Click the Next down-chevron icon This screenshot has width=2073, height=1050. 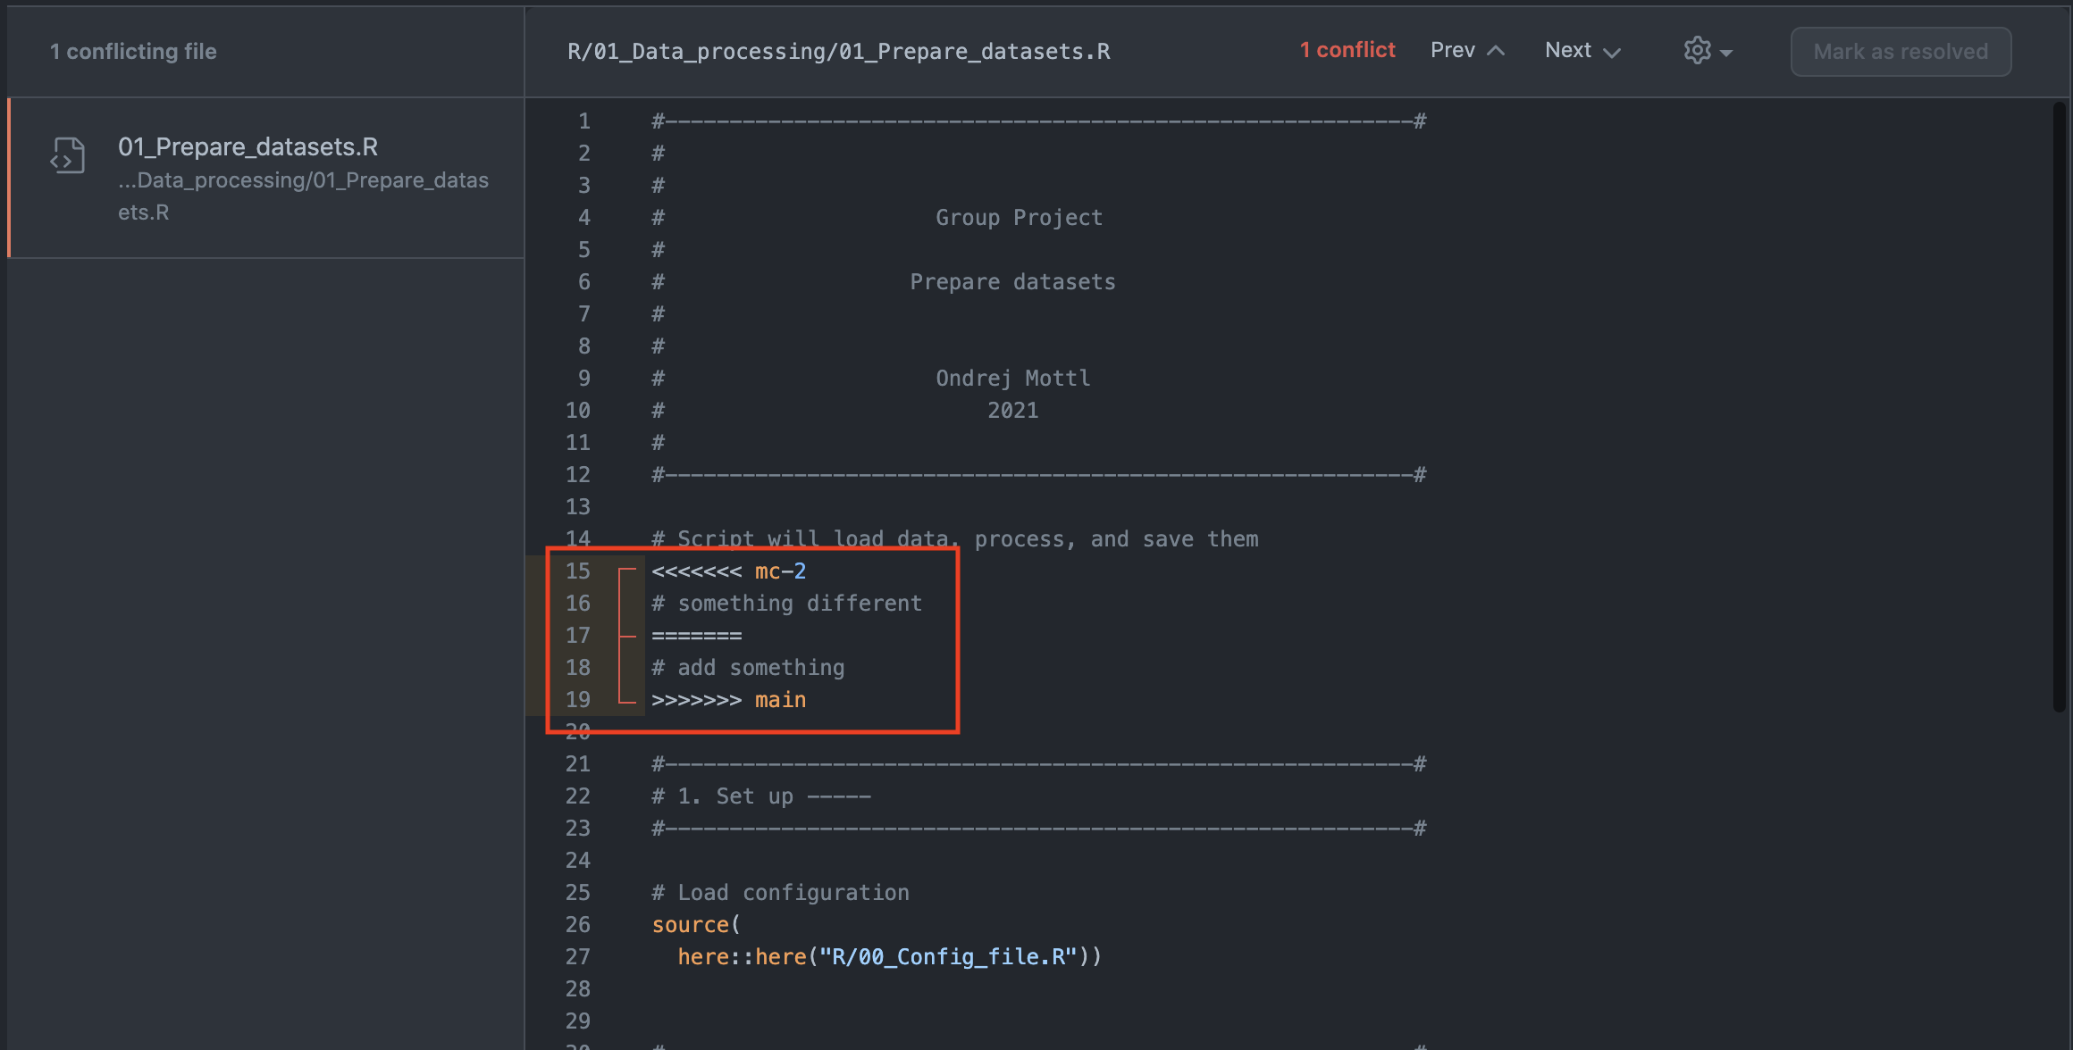(x=1612, y=53)
